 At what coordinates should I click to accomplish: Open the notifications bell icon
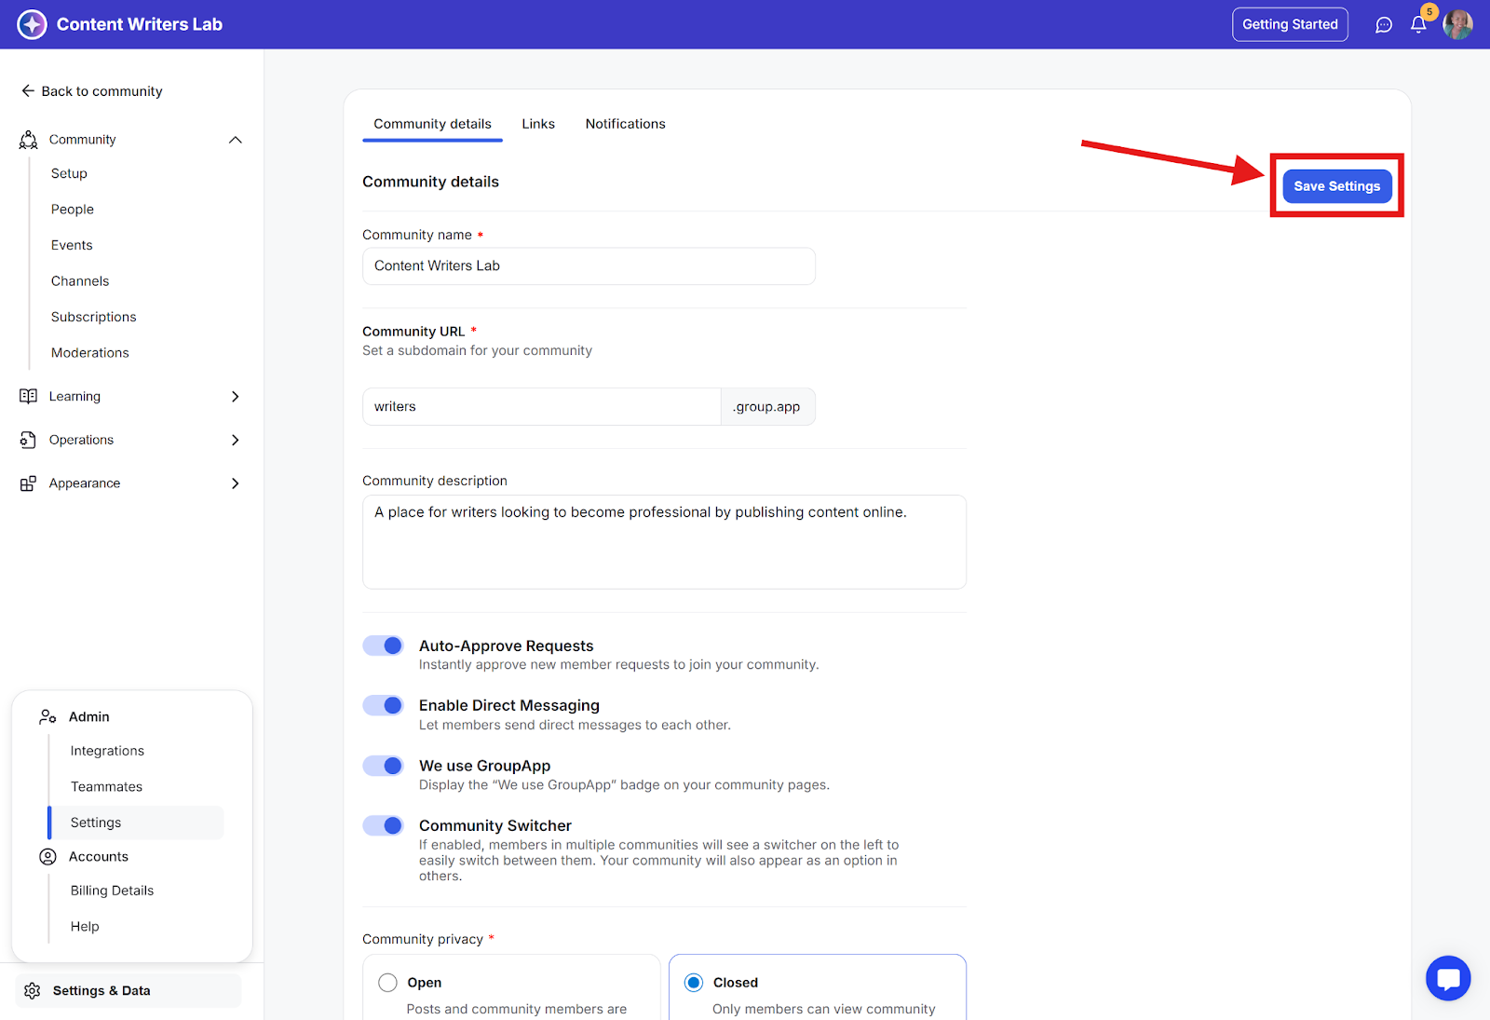(x=1418, y=25)
